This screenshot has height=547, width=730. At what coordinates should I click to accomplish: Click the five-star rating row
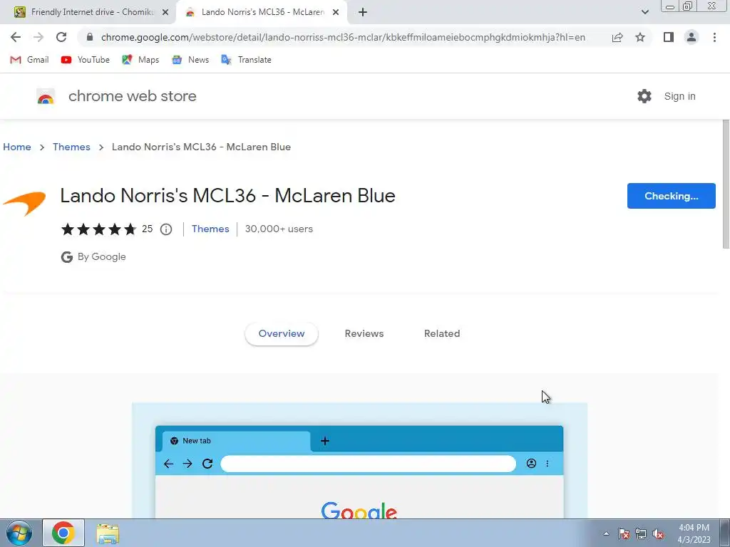[x=98, y=229]
